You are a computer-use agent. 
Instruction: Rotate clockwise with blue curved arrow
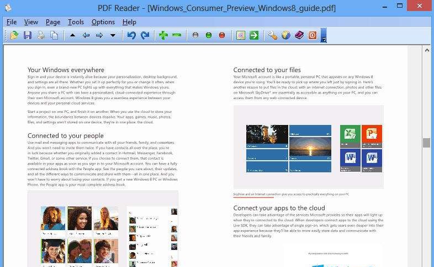(145, 35)
